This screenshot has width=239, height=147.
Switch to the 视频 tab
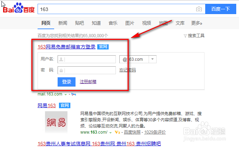[x=147, y=23]
